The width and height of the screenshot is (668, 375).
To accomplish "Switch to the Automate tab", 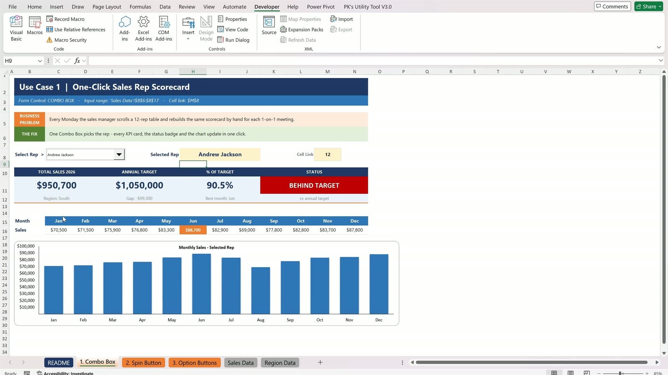I will pos(234,7).
